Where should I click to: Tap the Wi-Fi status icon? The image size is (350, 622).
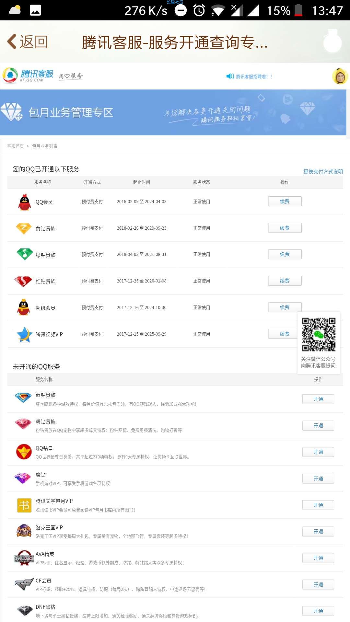tap(218, 11)
